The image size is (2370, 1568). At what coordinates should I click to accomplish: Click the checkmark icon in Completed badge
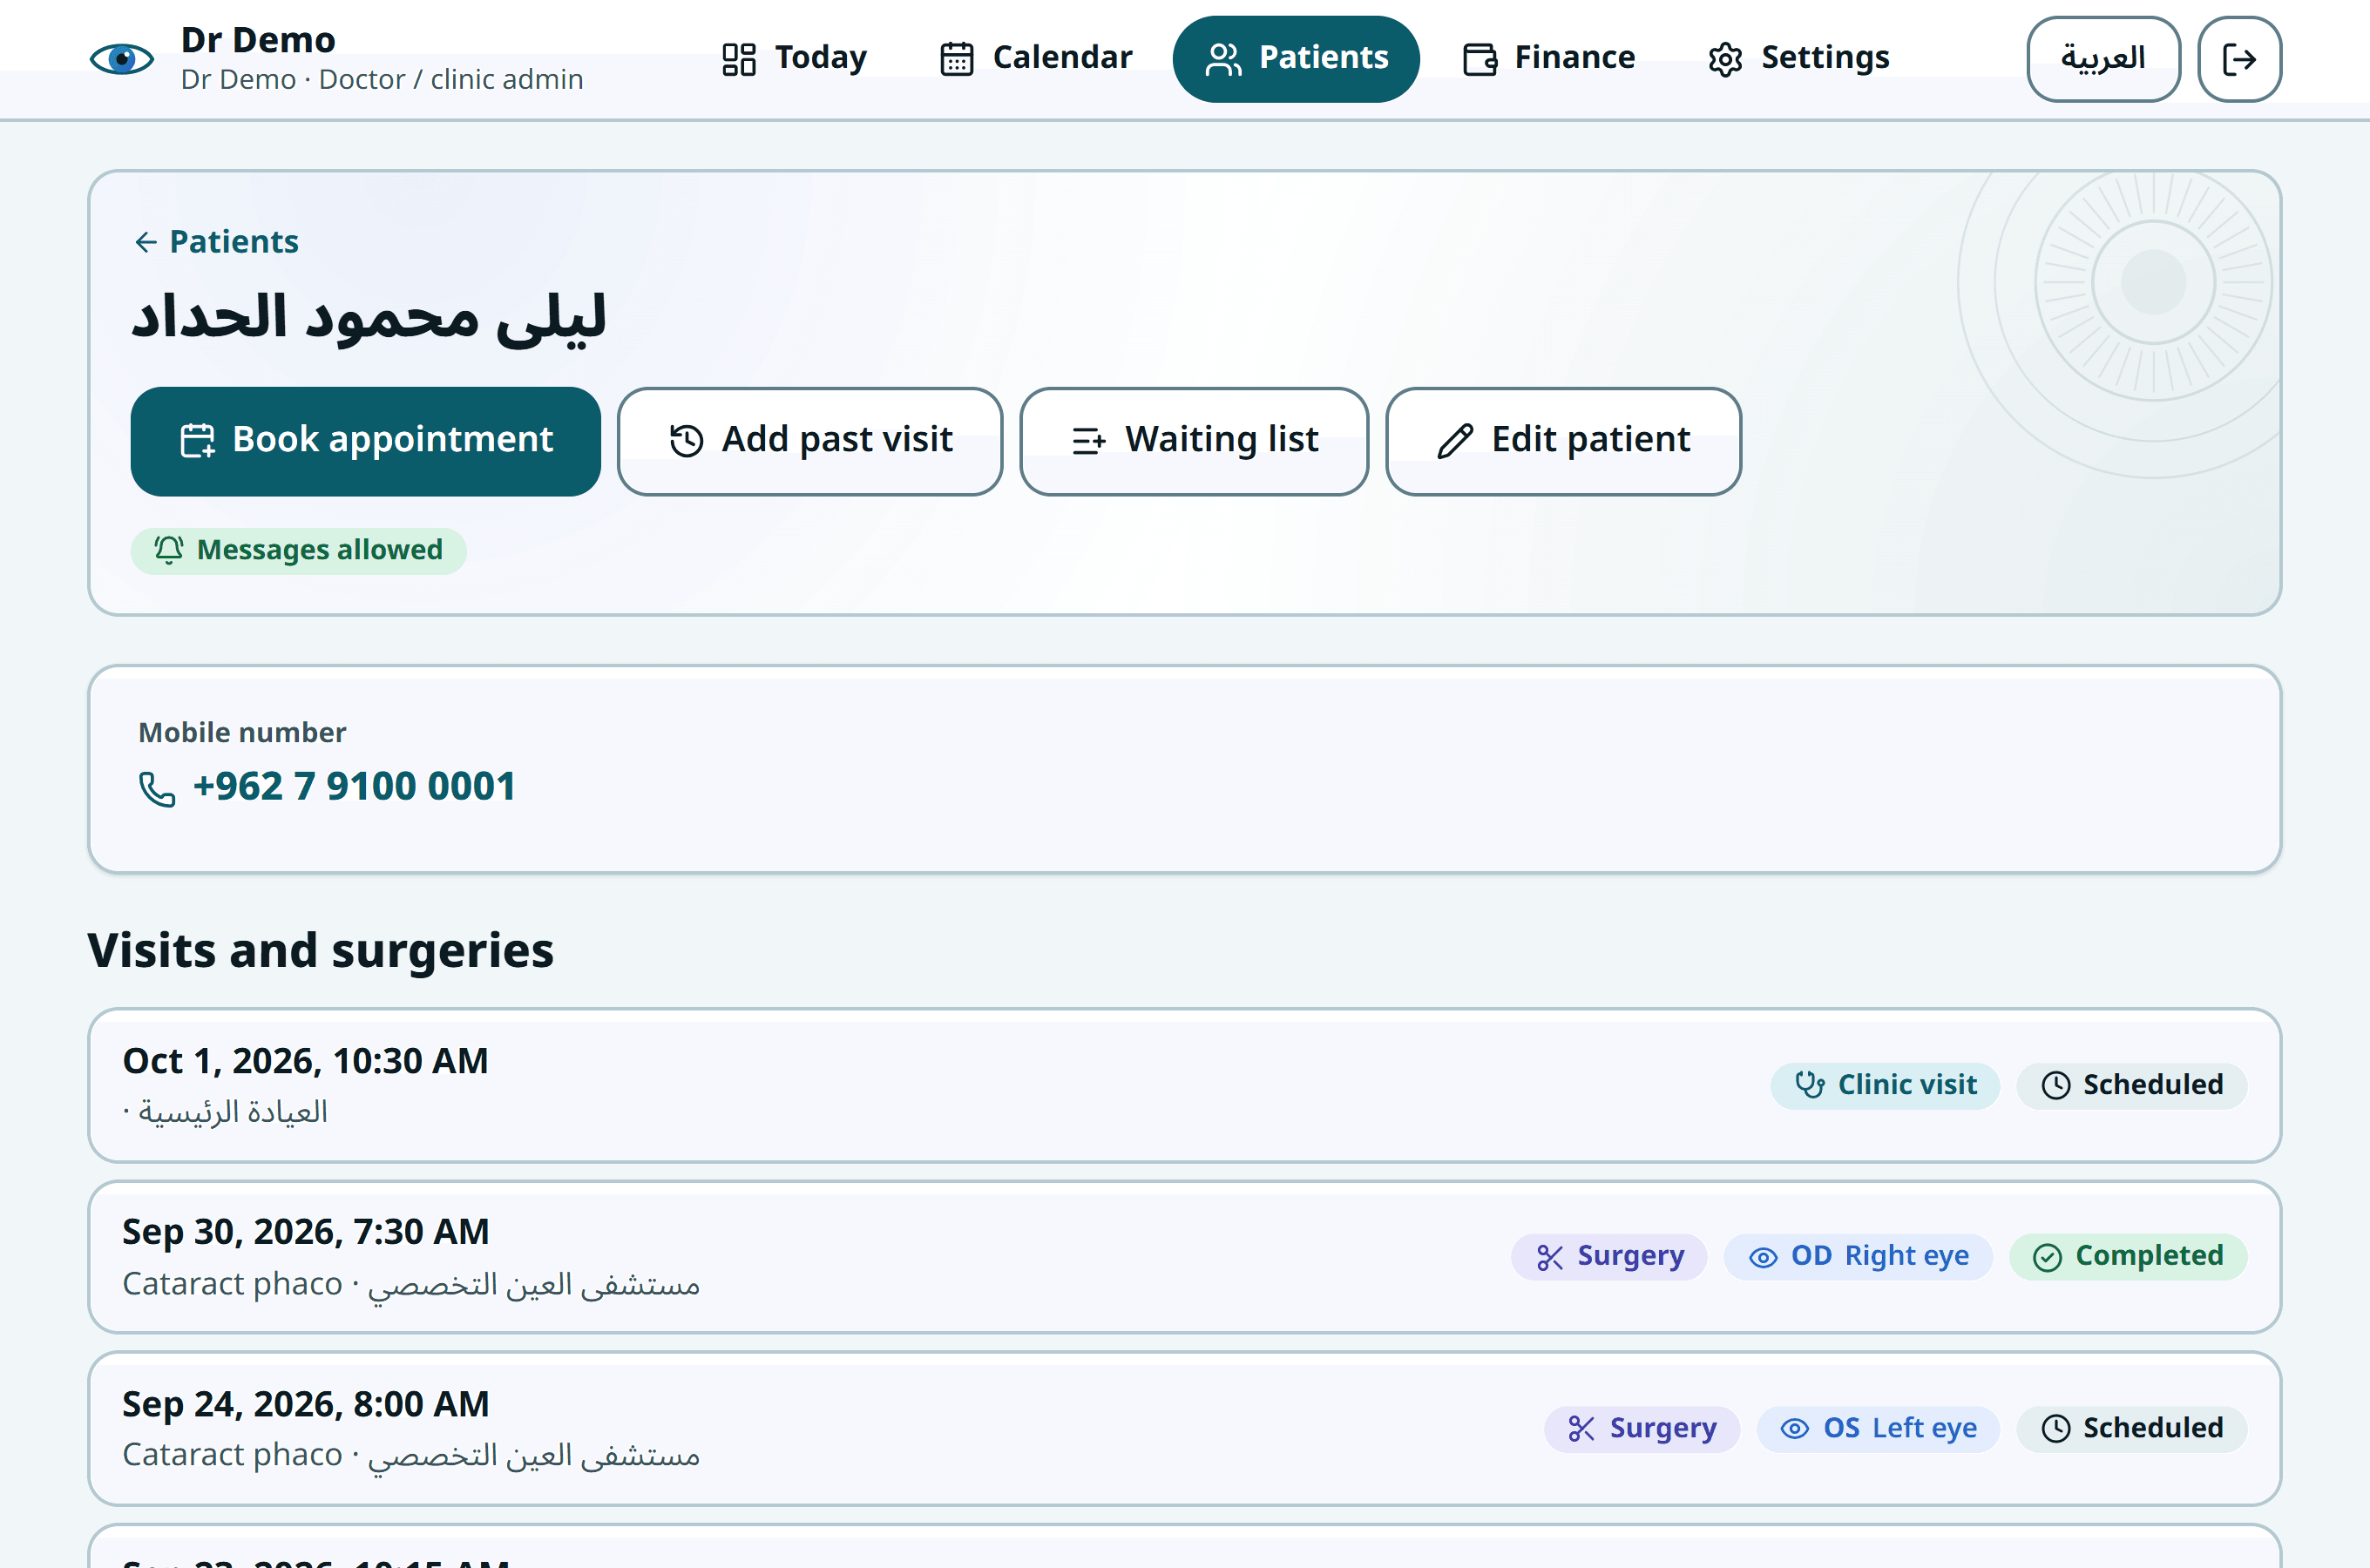click(2048, 1257)
